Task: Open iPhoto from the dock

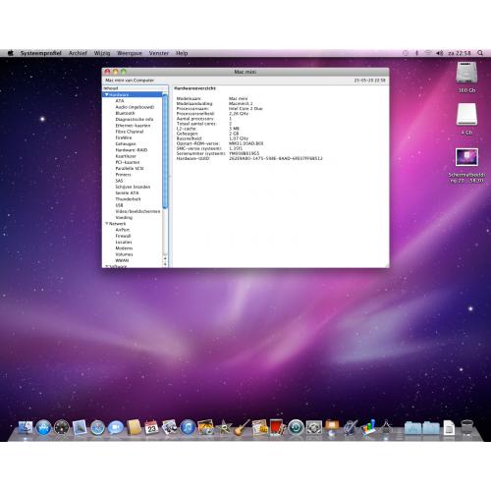Action: pos(205,427)
